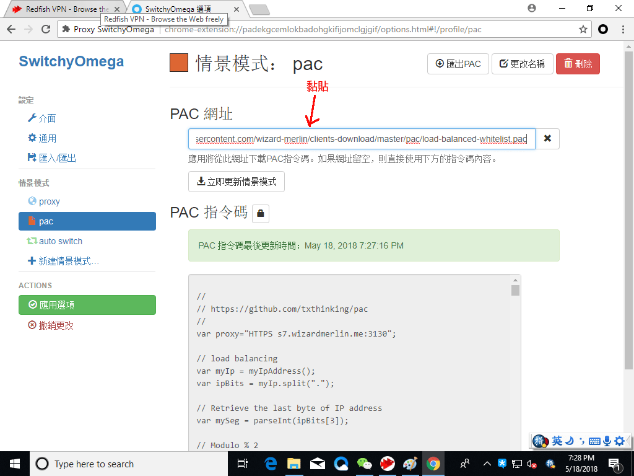
Task: Open the Action Center notifications icon
Action: [x=614, y=464]
